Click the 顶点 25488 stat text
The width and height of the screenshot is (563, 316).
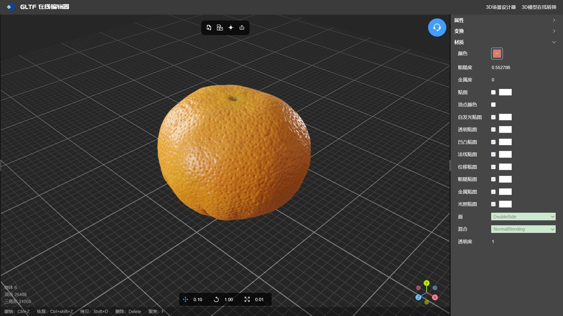(15, 294)
